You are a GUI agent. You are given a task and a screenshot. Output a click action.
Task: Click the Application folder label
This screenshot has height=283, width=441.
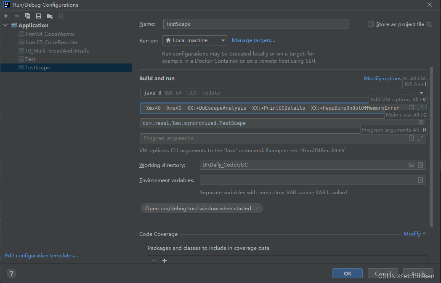[x=33, y=25]
